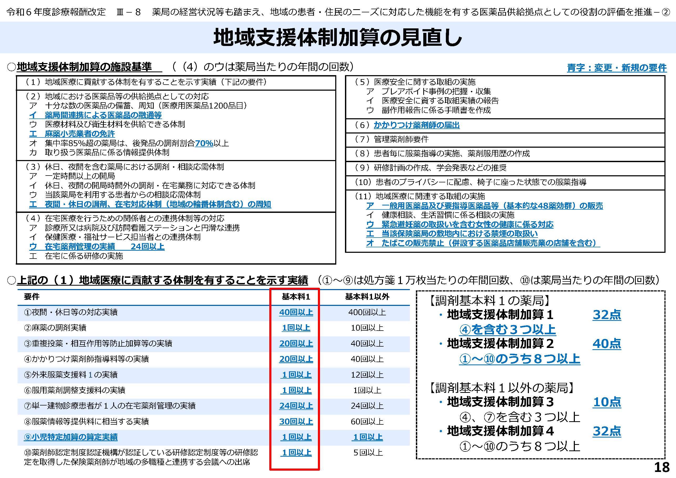
Task: Click かかりつけ薬剤師の届出 underlined item
Action: pos(417,125)
